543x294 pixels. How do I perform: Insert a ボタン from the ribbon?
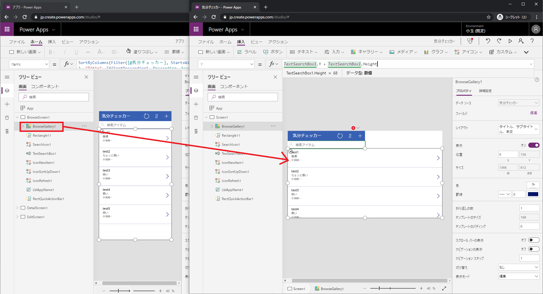pos(273,52)
